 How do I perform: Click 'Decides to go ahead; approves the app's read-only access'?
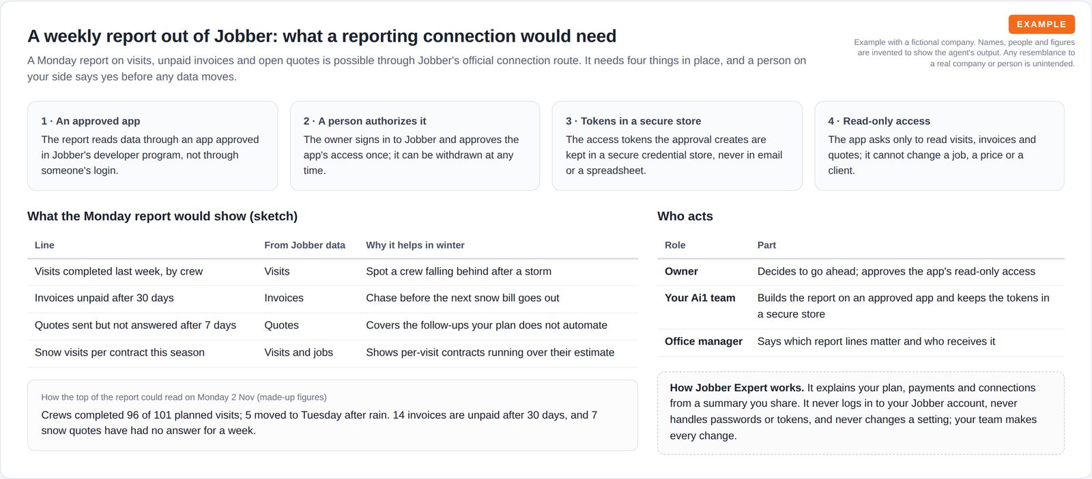tap(896, 271)
